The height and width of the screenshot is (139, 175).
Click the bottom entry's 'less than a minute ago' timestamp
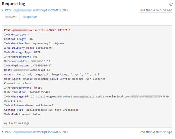pos(155,132)
